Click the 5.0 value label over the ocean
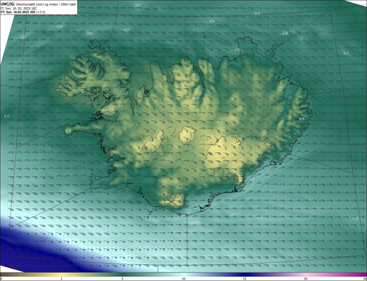Screen dimensions: 367x281 pyautogui.click(x=7, y=116)
